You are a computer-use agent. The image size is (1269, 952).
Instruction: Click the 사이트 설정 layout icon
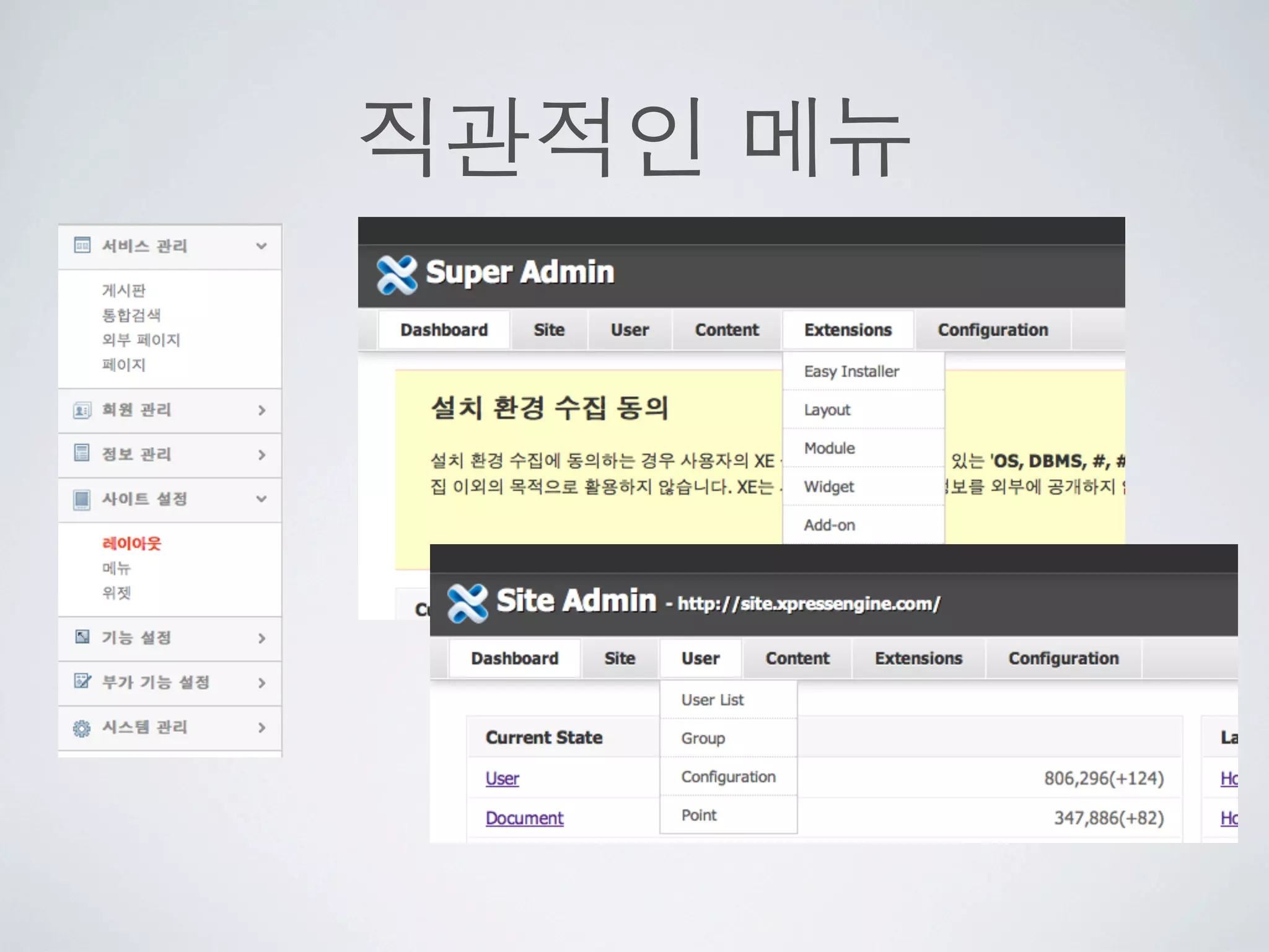pos(82,500)
